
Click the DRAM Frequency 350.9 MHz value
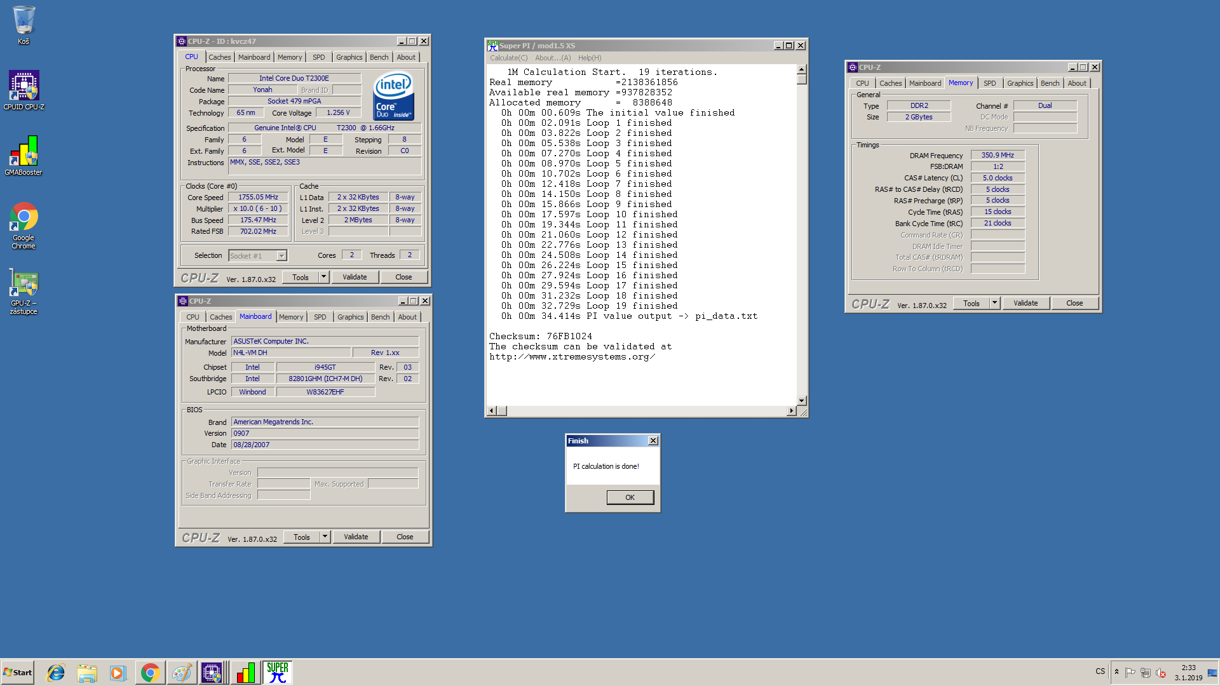click(x=998, y=155)
